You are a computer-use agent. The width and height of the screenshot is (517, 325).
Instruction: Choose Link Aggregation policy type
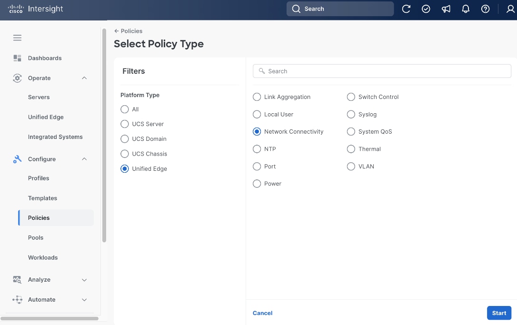pos(257,97)
